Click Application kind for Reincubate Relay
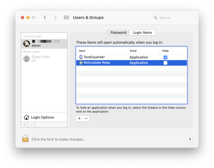 click(139, 63)
